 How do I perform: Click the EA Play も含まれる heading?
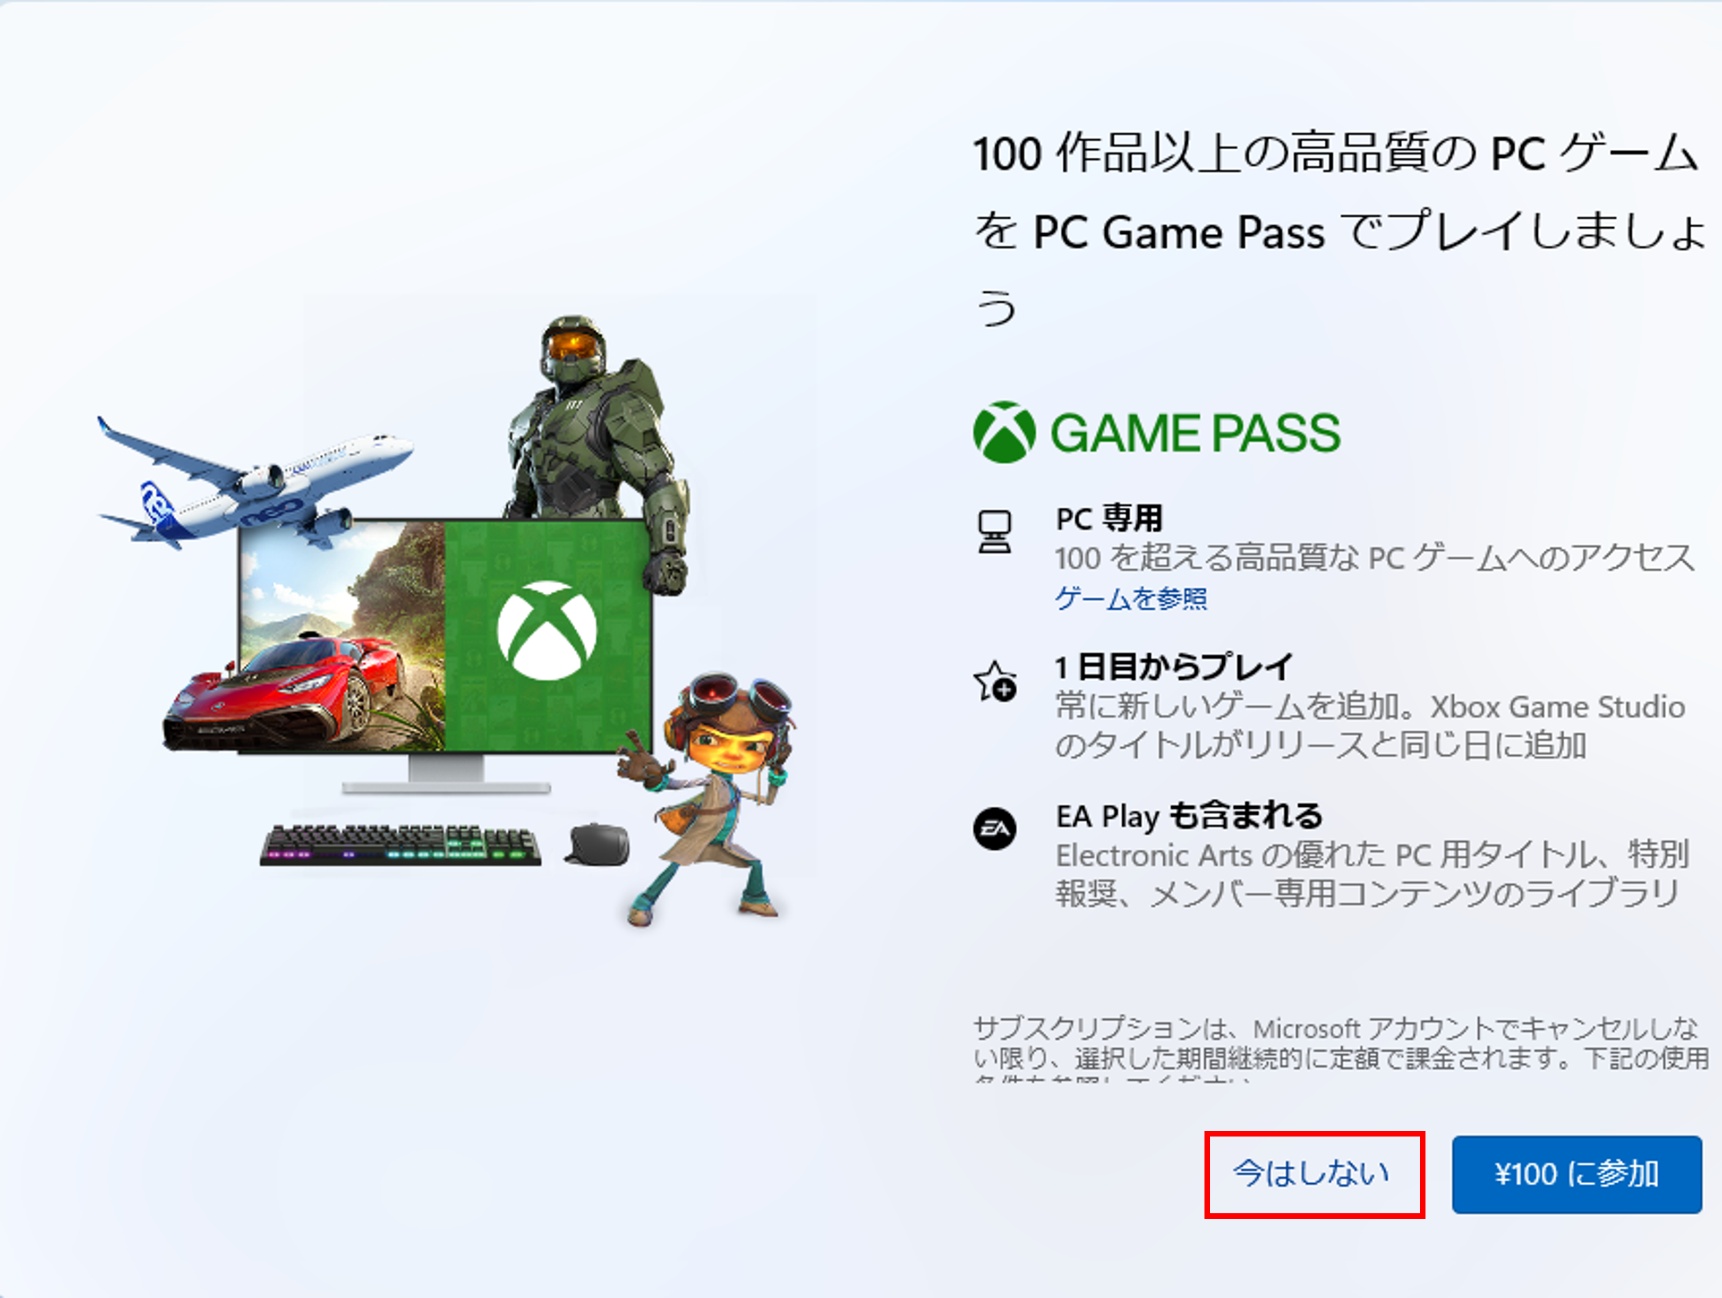[x=1190, y=816]
